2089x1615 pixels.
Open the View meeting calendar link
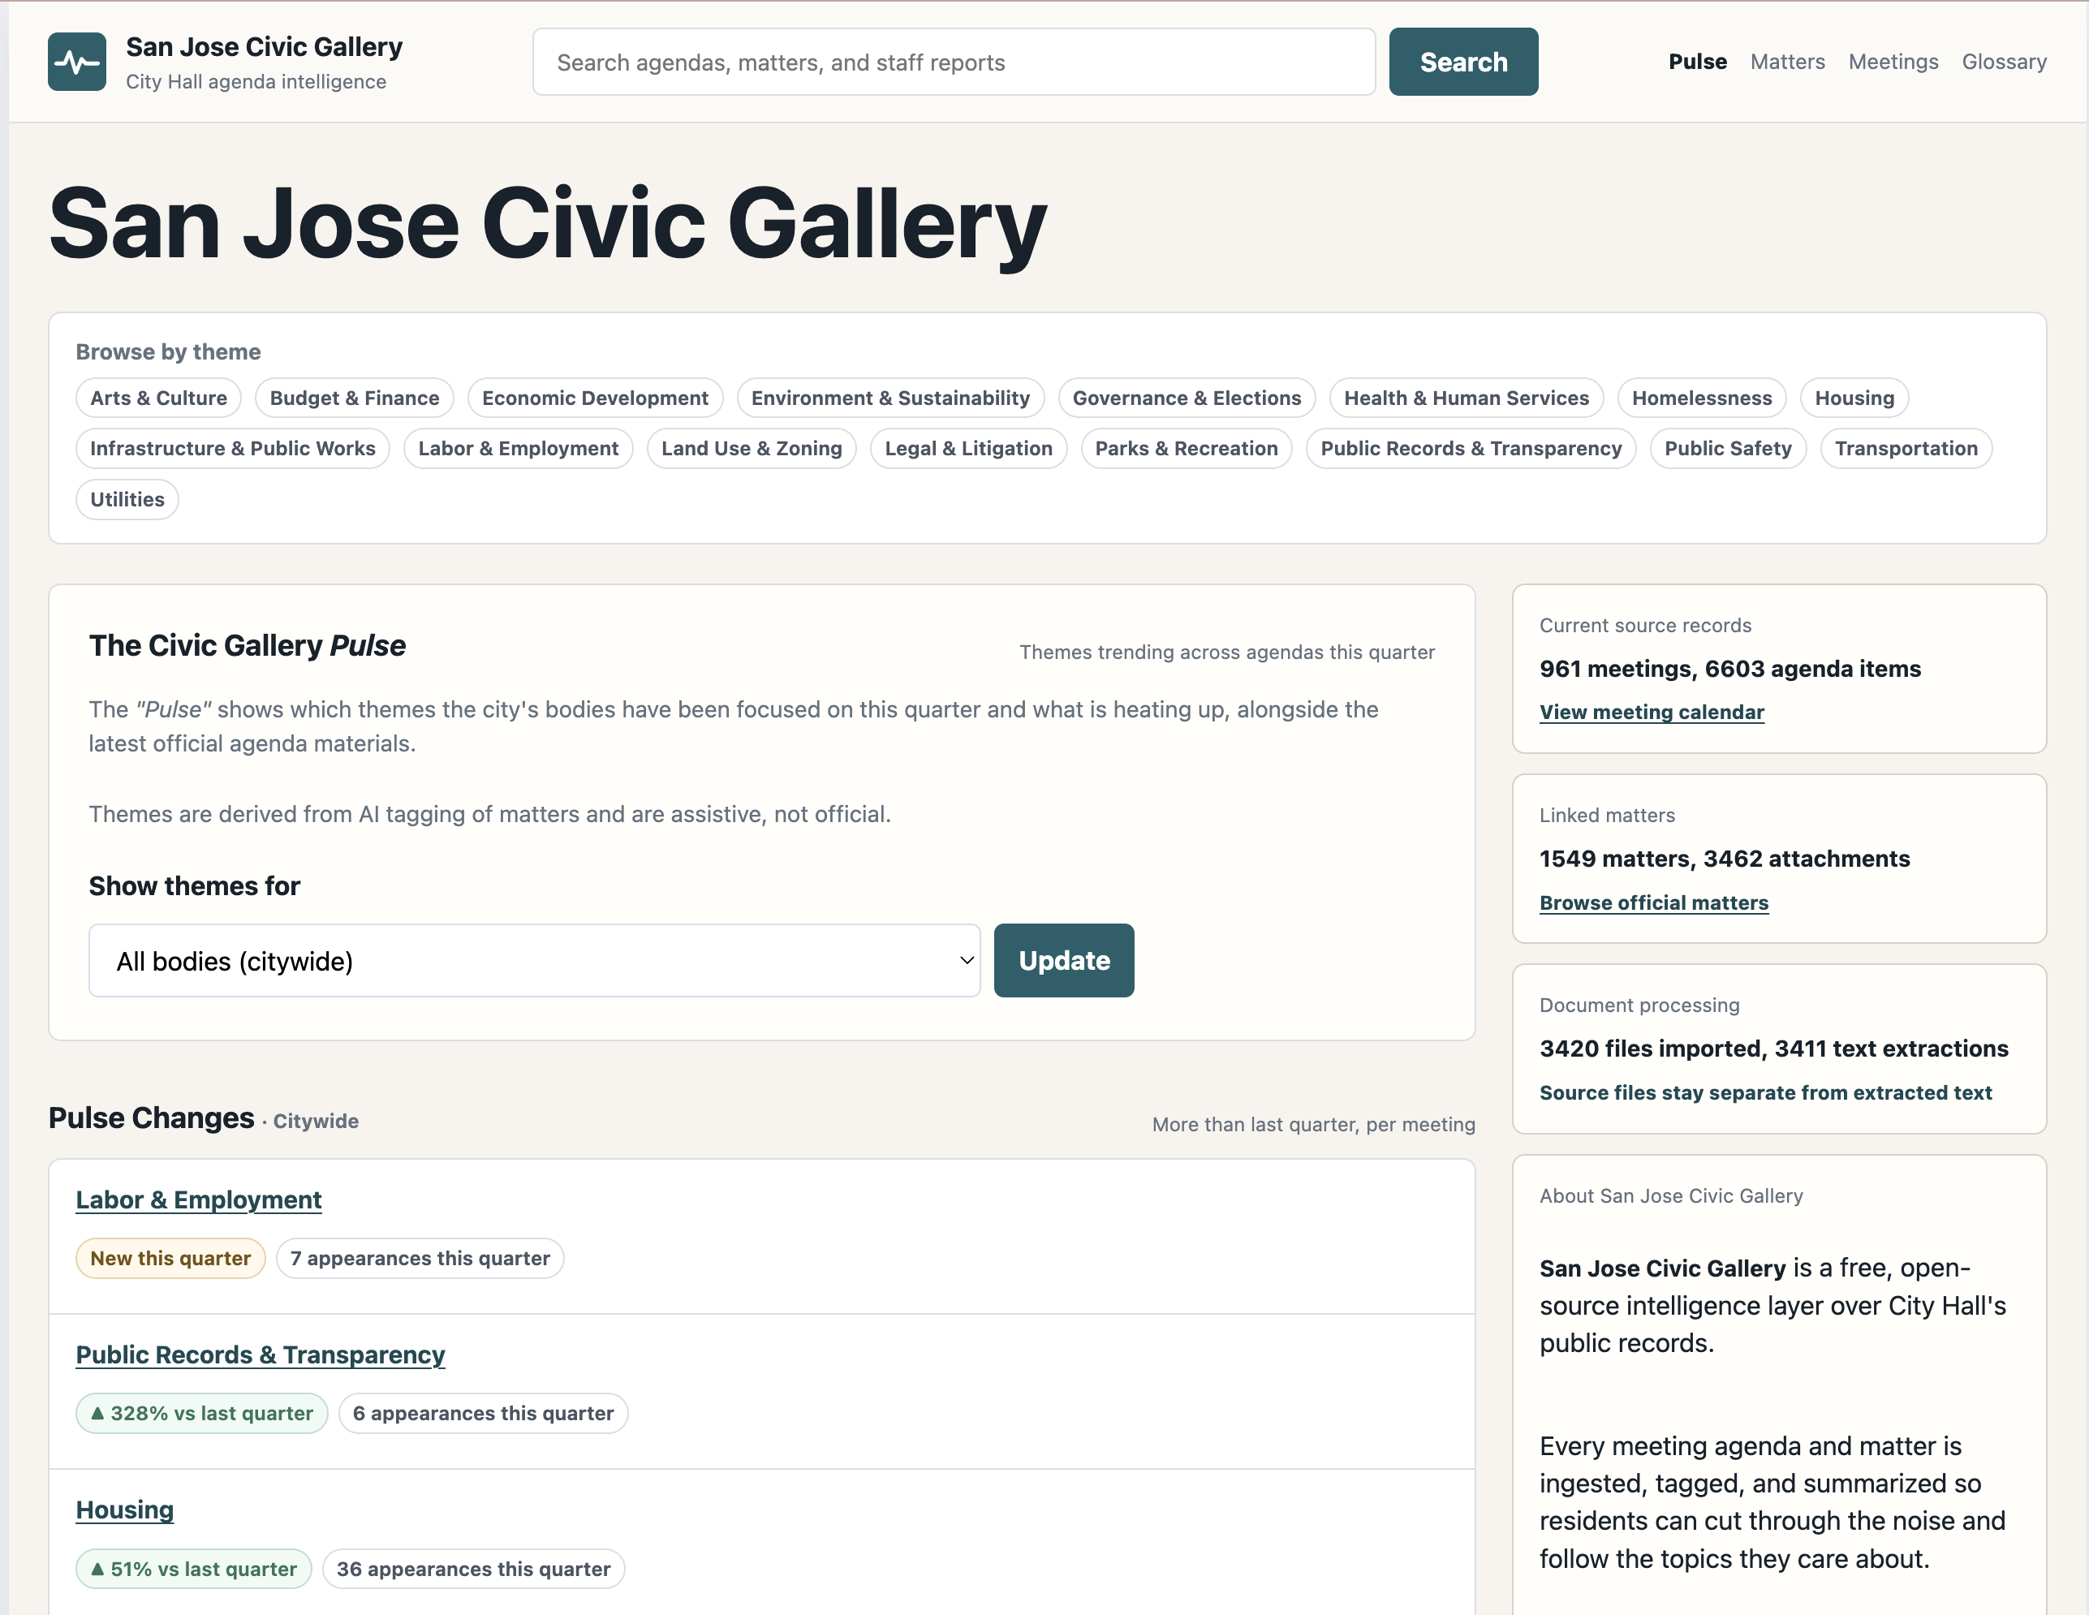click(1652, 712)
